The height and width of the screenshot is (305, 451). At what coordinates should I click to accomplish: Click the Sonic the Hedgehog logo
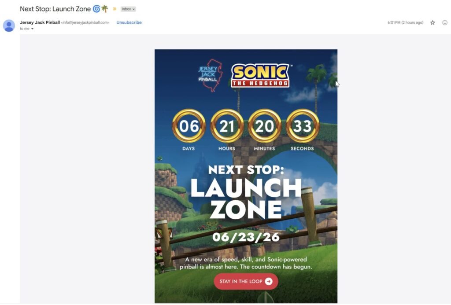[261, 75]
